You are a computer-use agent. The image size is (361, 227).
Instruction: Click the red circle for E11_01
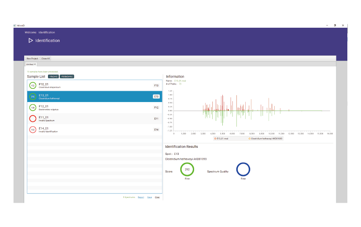pos(33,118)
